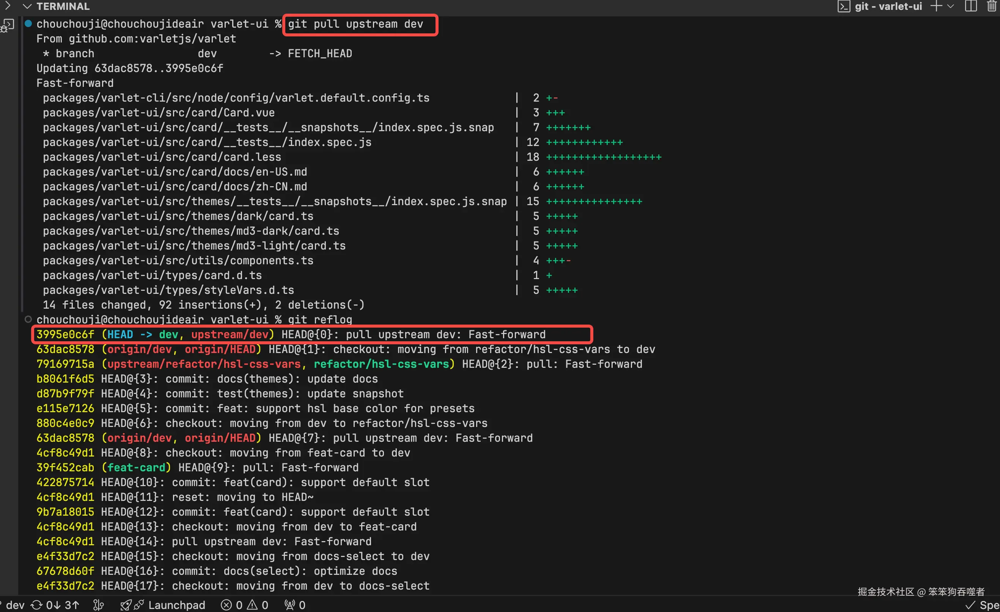This screenshot has width=1000, height=612.
Task: Open the Git graph icon in status bar
Action: point(99,605)
